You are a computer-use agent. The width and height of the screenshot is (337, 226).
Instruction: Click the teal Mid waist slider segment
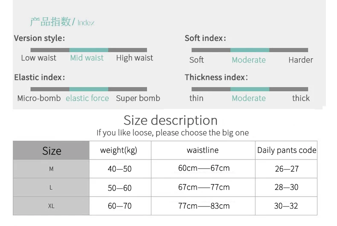[x=89, y=50]
